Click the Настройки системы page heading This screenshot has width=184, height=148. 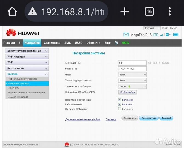pos(89,53)
